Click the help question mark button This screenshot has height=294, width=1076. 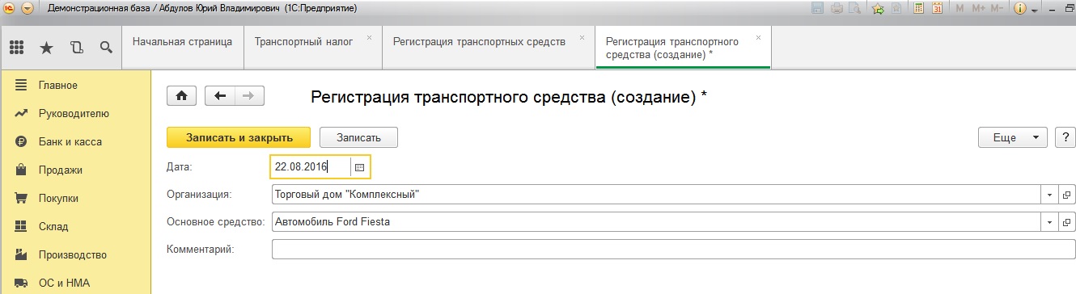[1065, 137]
